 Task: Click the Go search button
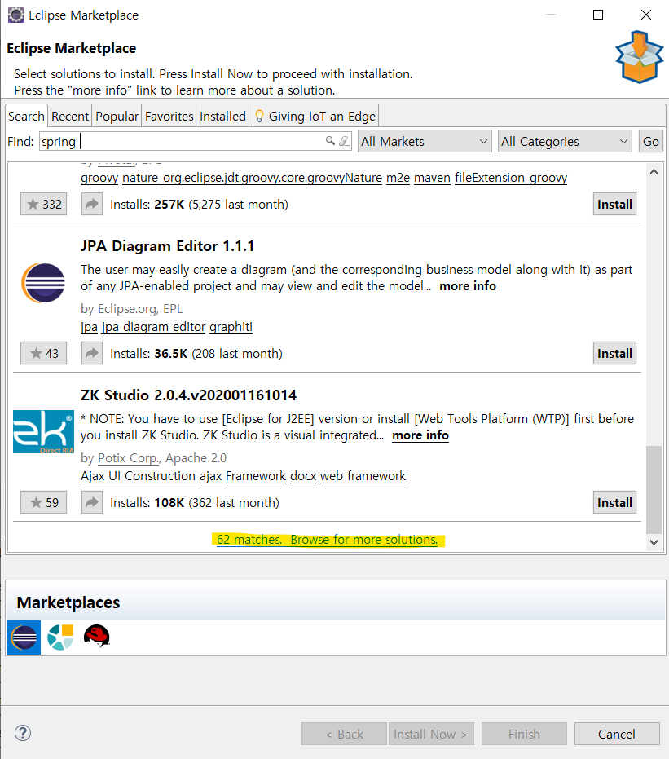[650, 141]
